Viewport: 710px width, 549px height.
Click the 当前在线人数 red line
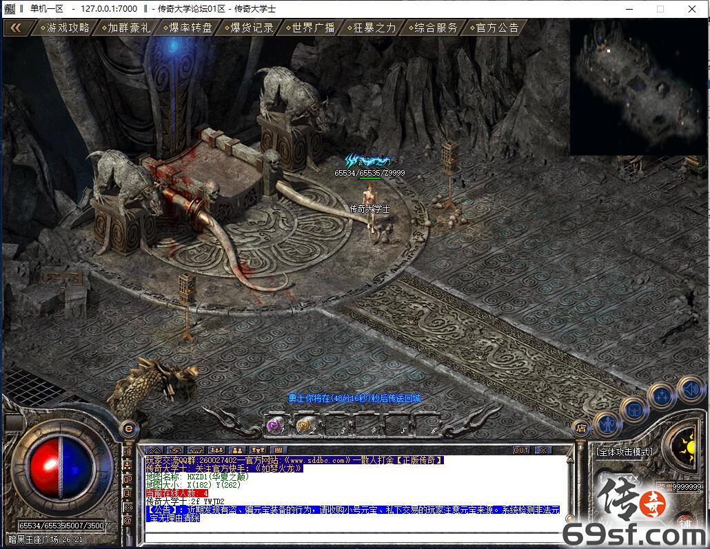click(177, 493)
